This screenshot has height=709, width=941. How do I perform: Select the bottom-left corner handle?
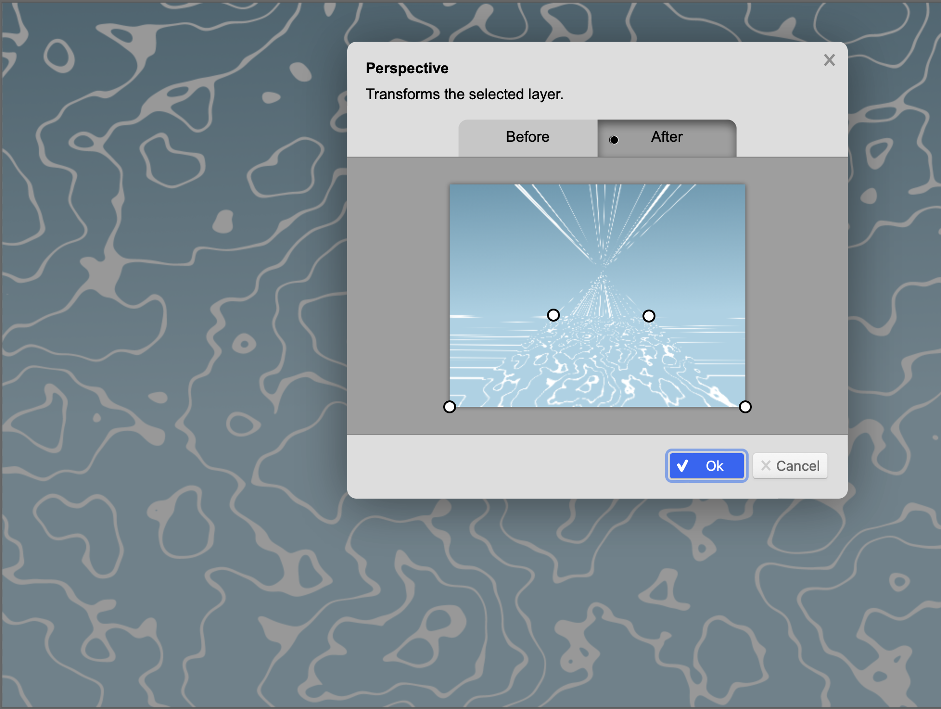(x=450, y=407)
